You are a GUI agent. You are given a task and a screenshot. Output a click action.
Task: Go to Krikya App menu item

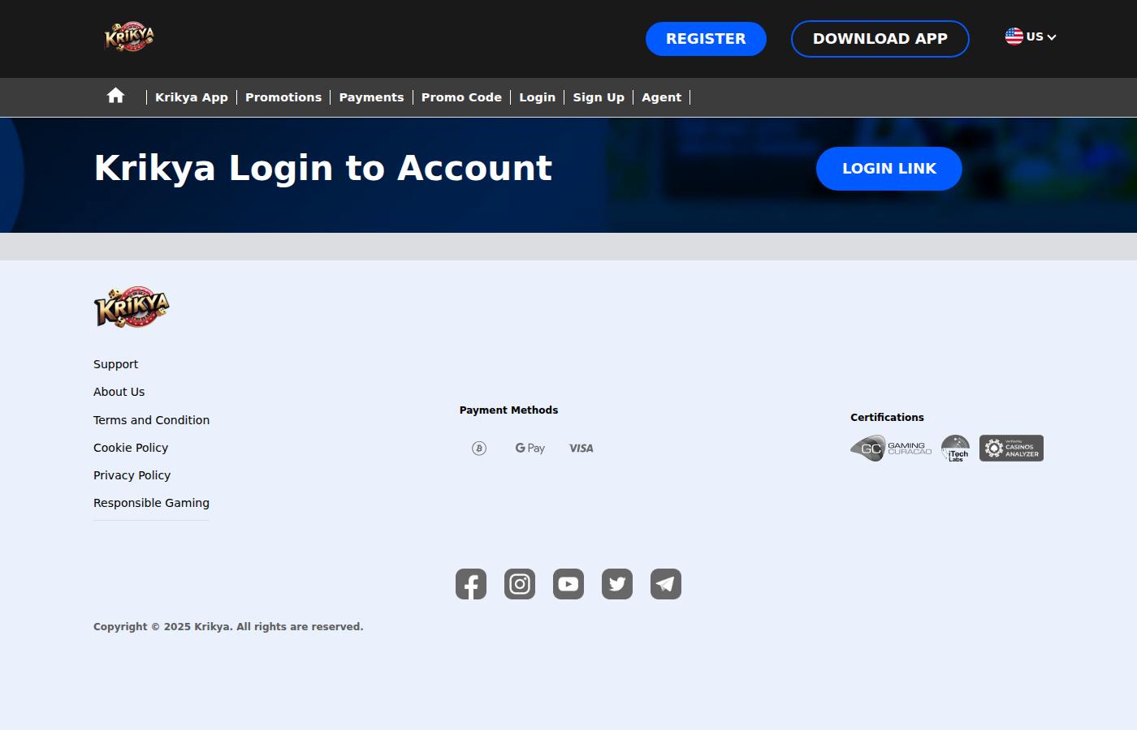click(192, 97)
